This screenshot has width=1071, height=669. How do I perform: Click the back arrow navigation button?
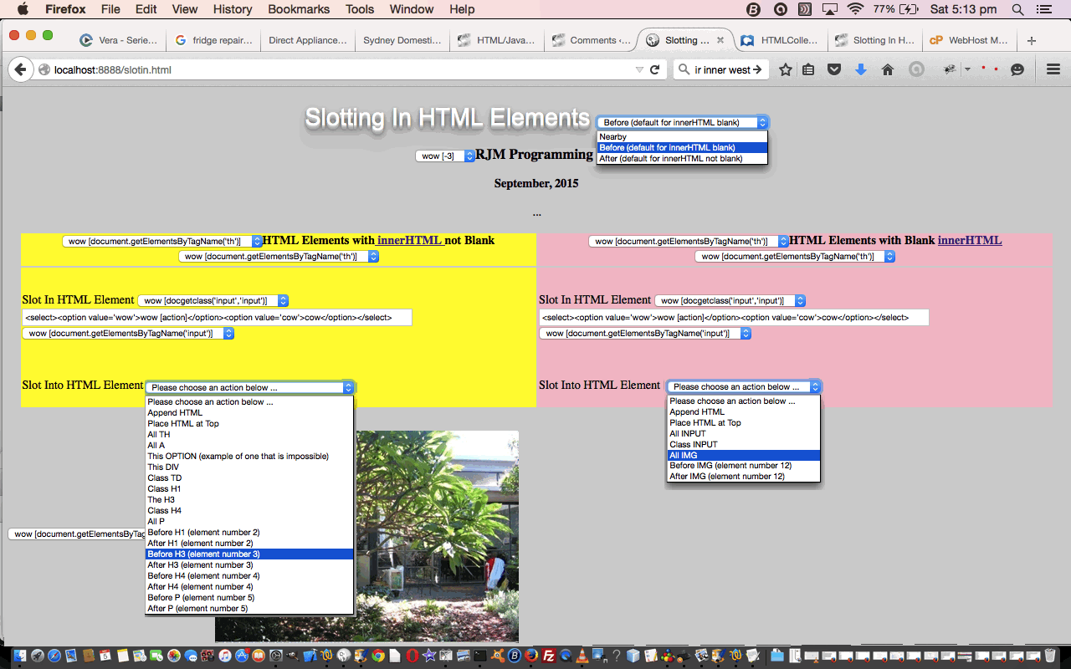(x=20, y=70)
